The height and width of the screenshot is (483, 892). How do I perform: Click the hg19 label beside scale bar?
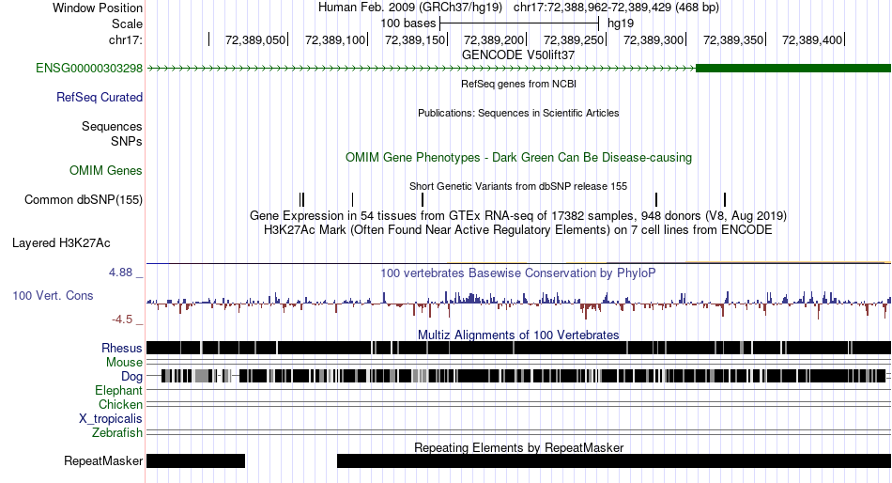[x=621, y=23]
